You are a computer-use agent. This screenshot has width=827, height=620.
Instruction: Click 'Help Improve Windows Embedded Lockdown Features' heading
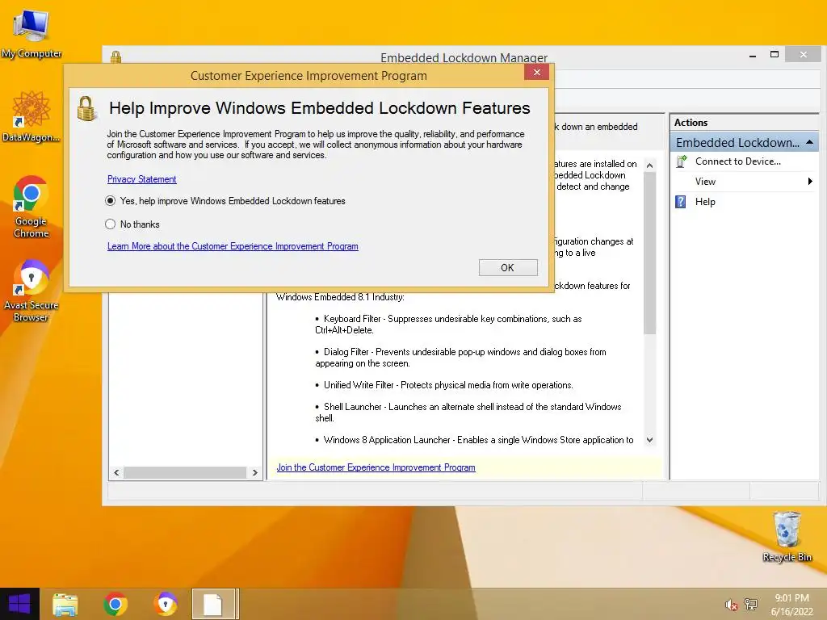[320, 108]
